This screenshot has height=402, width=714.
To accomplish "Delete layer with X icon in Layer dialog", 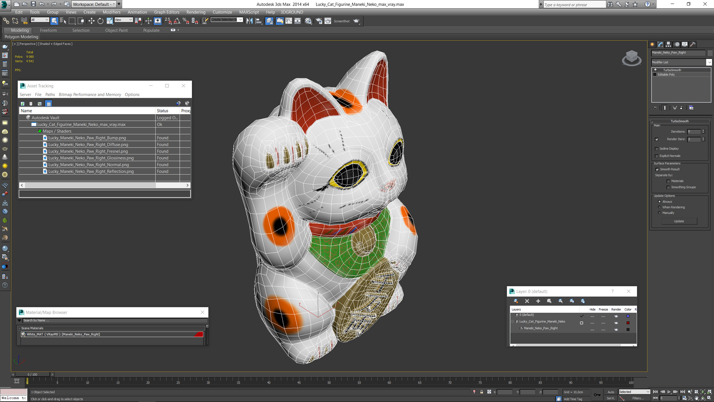I will tap(527, 301).
